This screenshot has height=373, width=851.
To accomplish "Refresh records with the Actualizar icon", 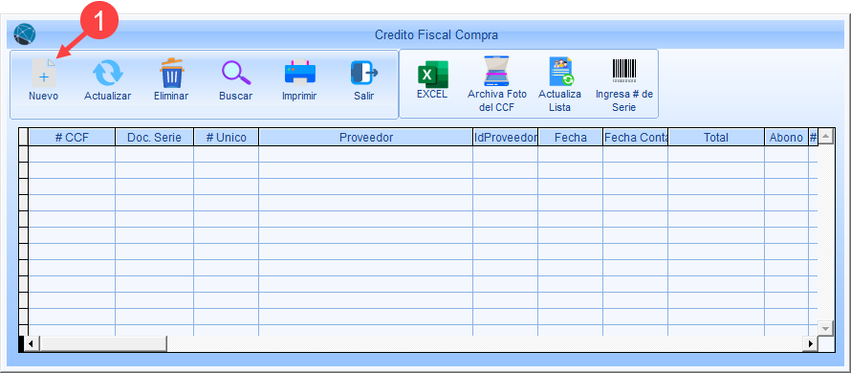I will (x=107, y=73).
